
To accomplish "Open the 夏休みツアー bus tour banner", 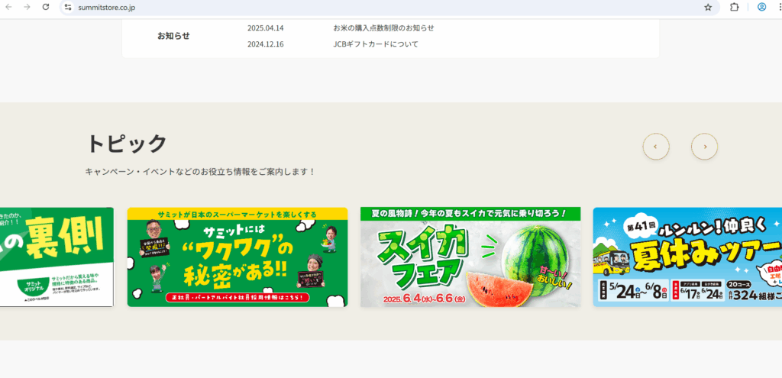I will pyautogui.click(x=687, y=257).
